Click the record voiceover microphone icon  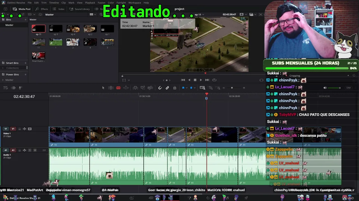click(x=20, y=88)
